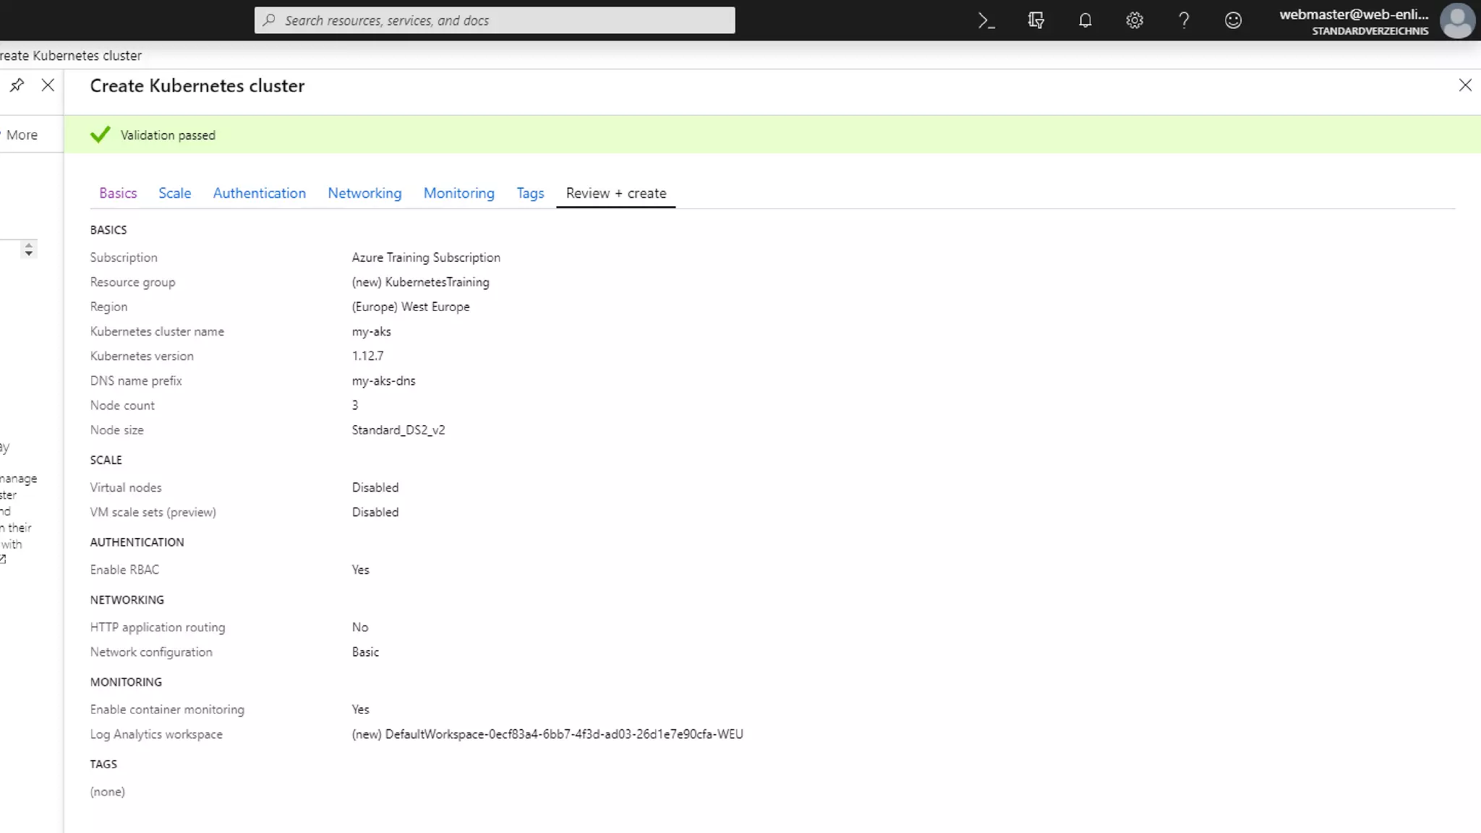Select the Tags tab
1481x833 pixels.
pyautogui.click(x=529, y=193)
